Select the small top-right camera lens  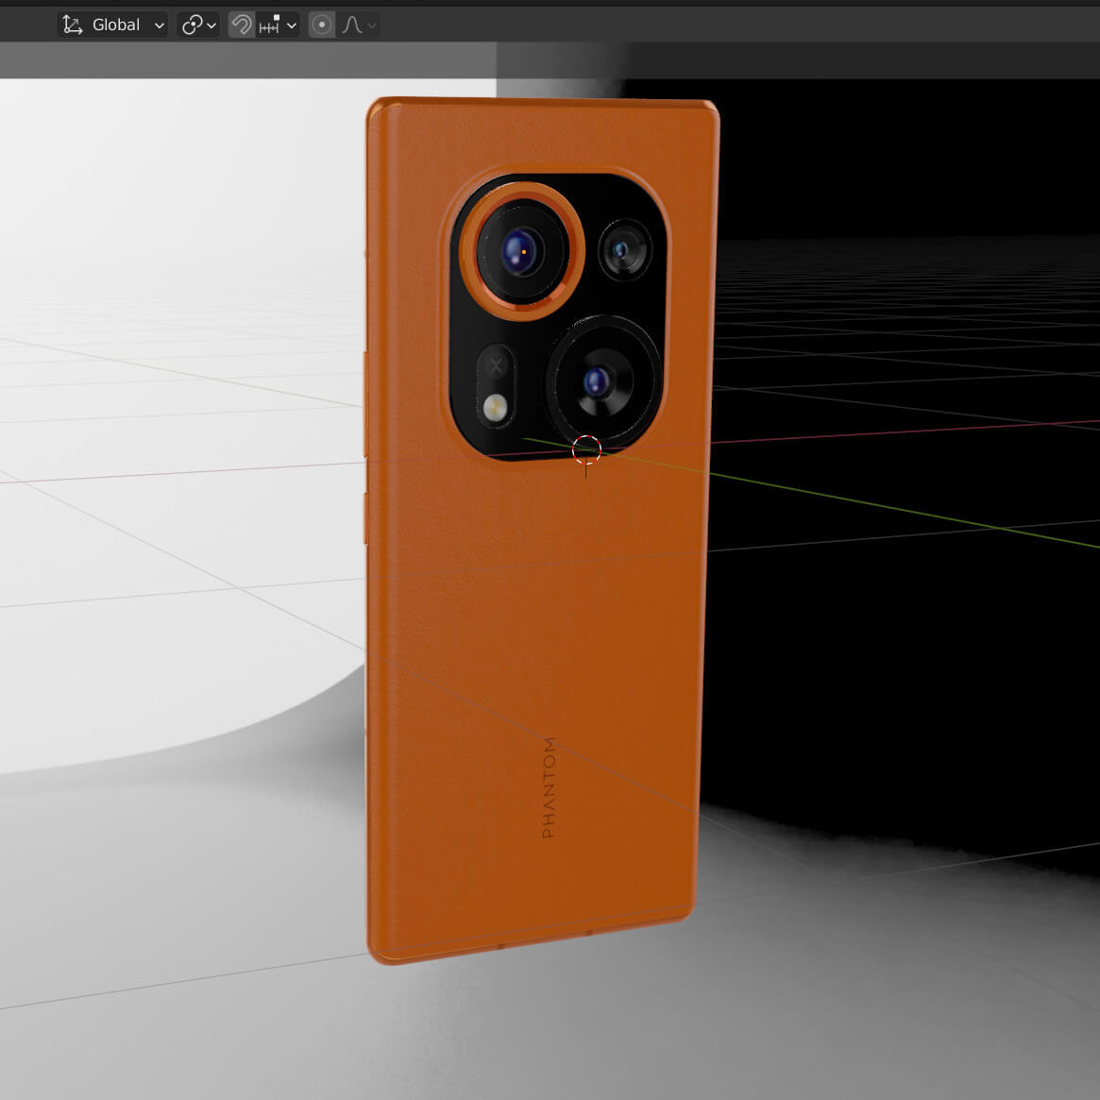tap(624, 250)
